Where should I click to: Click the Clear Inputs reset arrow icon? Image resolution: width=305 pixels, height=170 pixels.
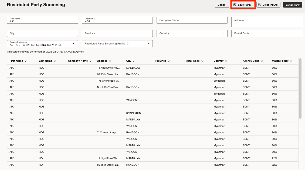tap(260, 5)
